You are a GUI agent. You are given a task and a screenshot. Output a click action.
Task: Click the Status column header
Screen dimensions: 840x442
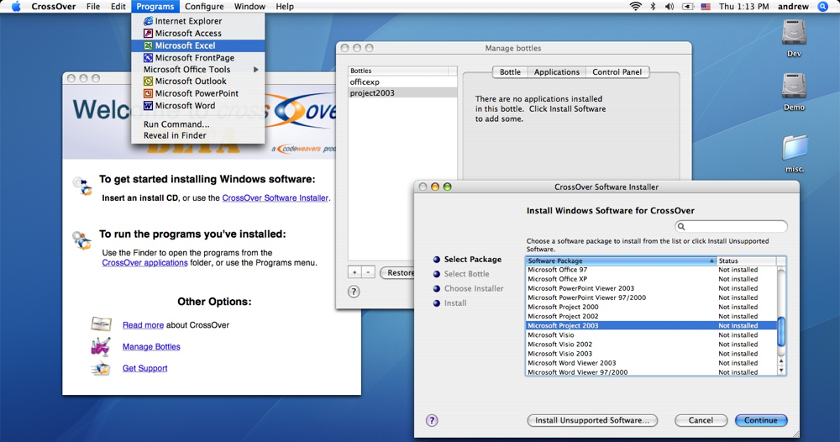746,260
